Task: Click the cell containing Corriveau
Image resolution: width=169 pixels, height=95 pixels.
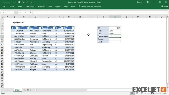Action: coord(35,56)
